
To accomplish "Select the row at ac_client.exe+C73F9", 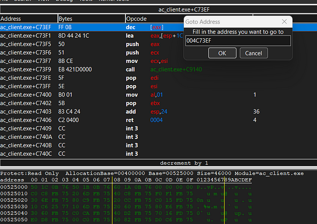I will pyautogui.click(x=158, y=70).
